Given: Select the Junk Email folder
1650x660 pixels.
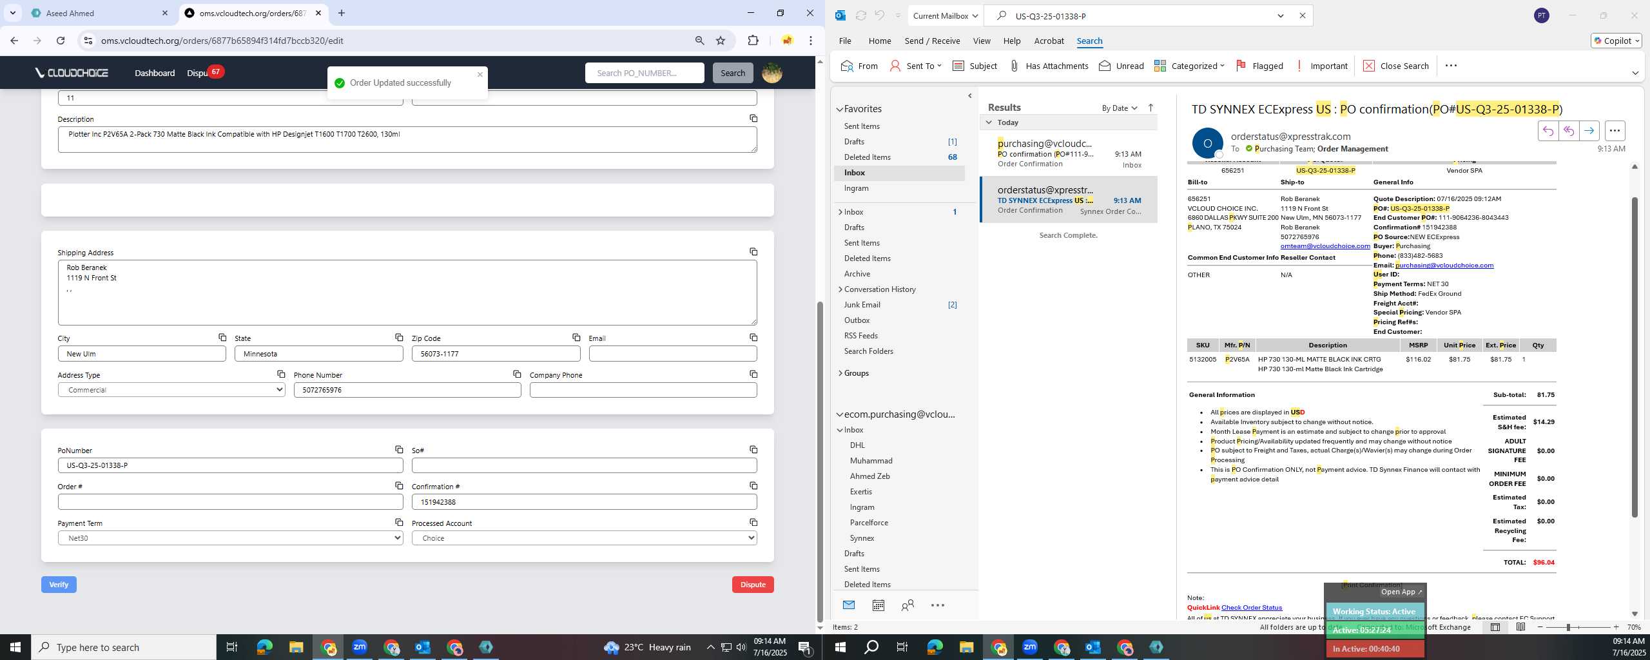Looking at the screenshot, I should [x=862, y=305].
